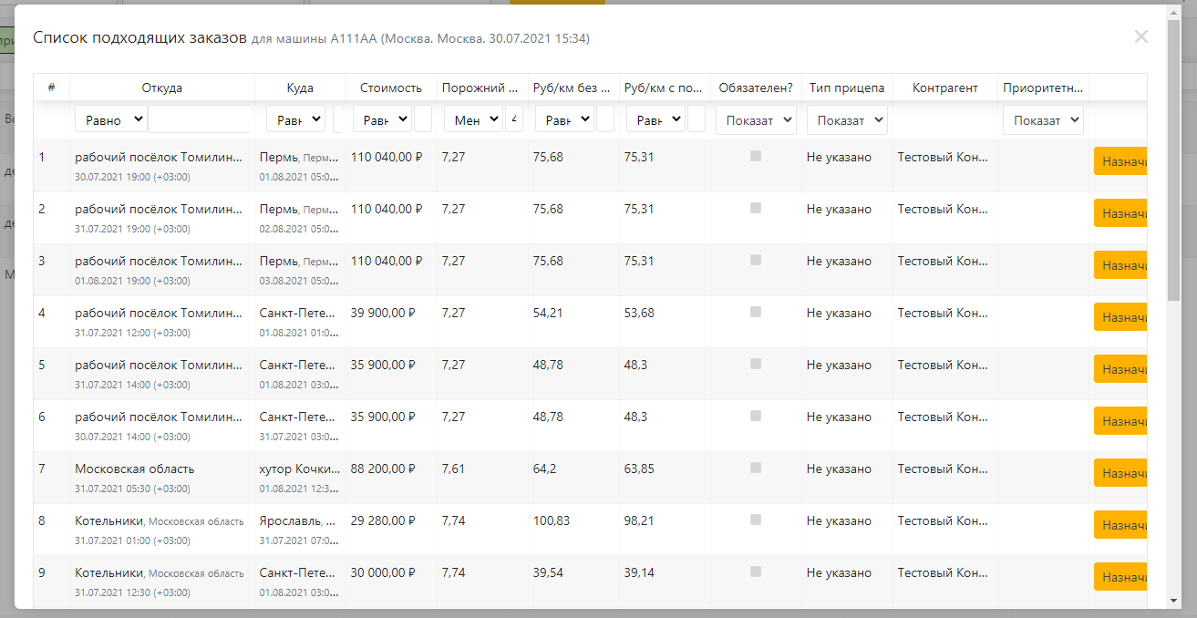Focus the Руб/км без filter value field
The width and height of the screenshot is (1197, 618).
coord(605,119)
